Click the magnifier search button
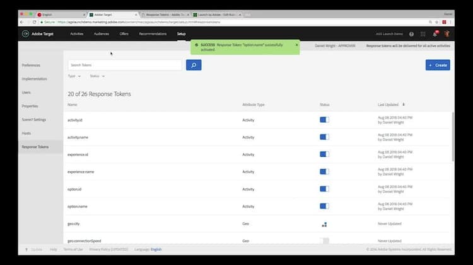The image size is (473, 265). pyautogui.click(x=194, y=65)
